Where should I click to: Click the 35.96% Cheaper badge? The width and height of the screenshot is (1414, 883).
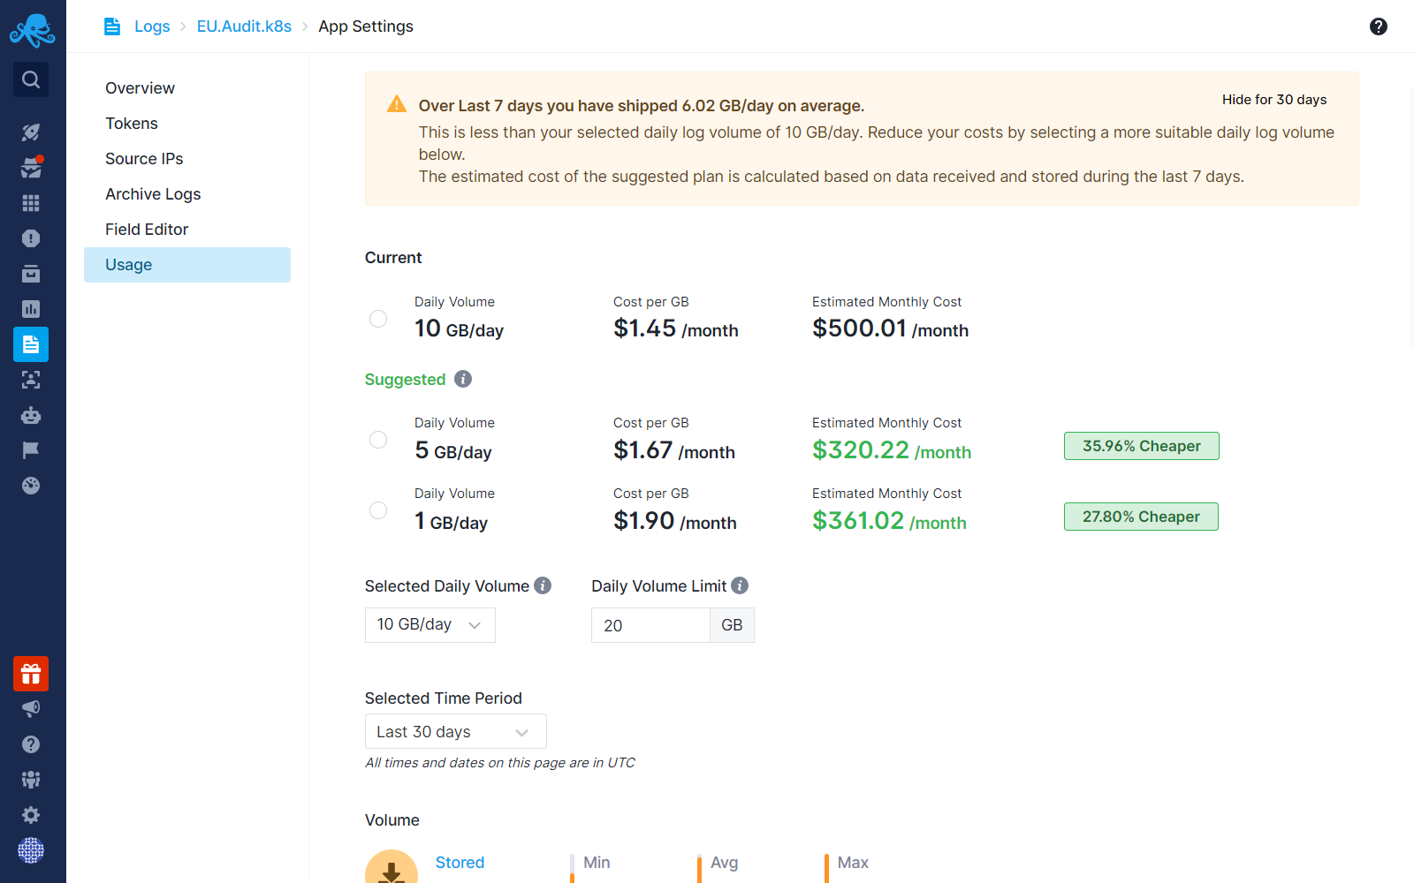coord(1142,446)
